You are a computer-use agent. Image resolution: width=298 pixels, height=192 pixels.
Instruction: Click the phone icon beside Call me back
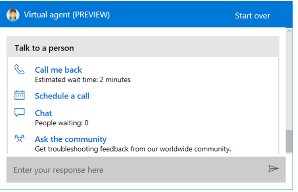[x=20, y=69]
